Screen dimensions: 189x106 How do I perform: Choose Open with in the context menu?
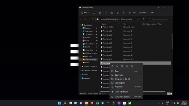pyautogui.click(x=126, y=75)
